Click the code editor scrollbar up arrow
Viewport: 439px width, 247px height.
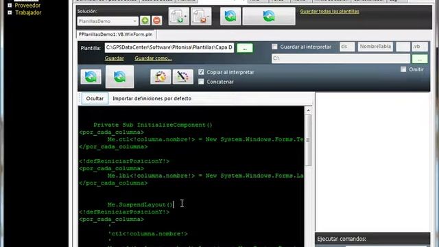(x=308, y=110)
